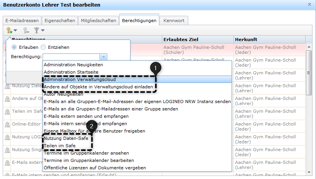The image size is (316, 179).
Task: Click lock icon of Nutzung Singl row
Action: tap(7, 150)
